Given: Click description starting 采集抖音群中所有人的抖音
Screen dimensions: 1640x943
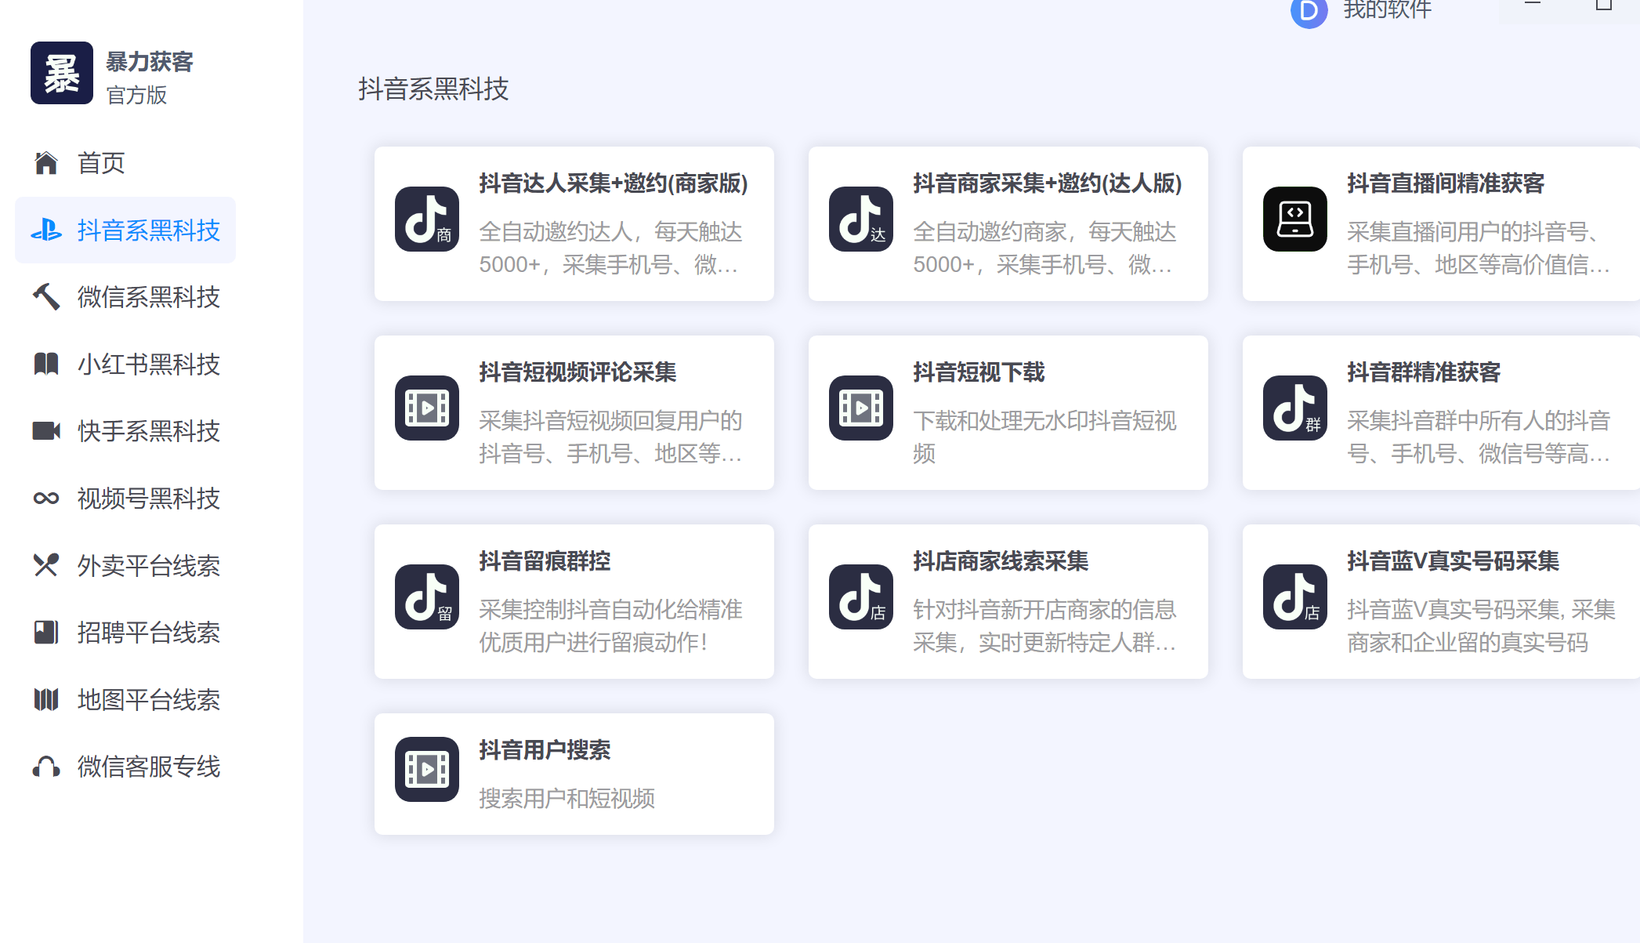Looking at the screenshot, I should click(x=1479, y=437).
